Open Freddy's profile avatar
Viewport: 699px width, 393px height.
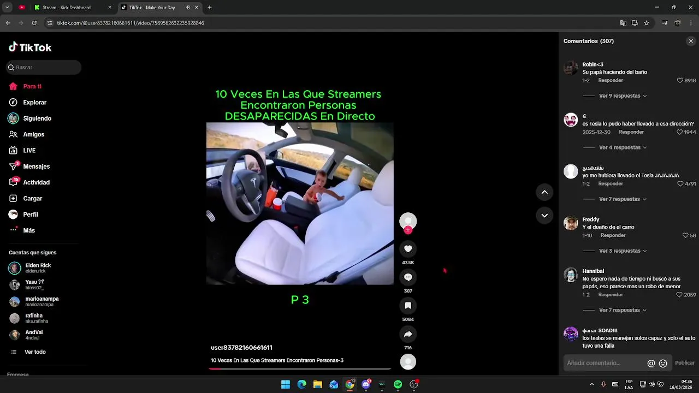(571, 223)
